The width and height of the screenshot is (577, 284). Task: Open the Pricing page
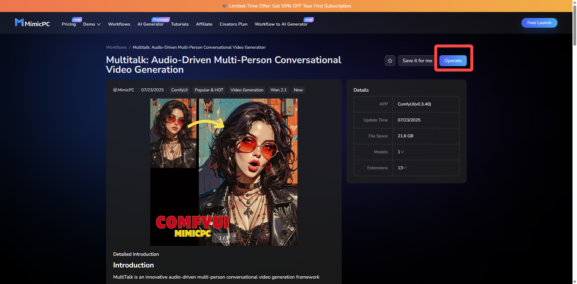69,24
